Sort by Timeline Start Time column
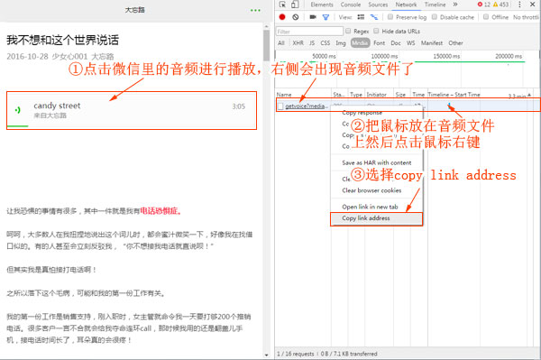Image resolution: width=541 pixels, height=360 pixels. (454, 94)
